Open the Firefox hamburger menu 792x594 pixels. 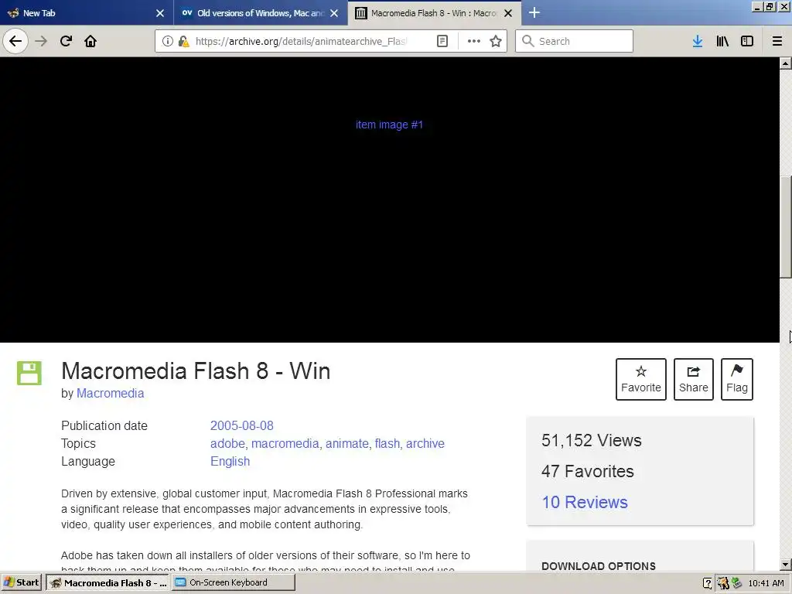777,41
